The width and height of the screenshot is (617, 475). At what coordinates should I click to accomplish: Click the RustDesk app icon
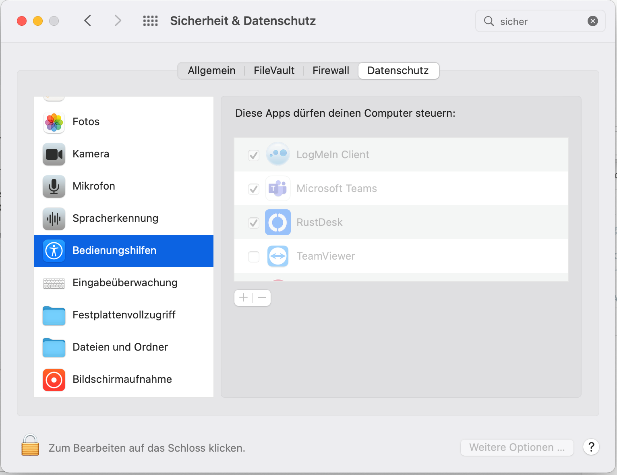point(278,222)
